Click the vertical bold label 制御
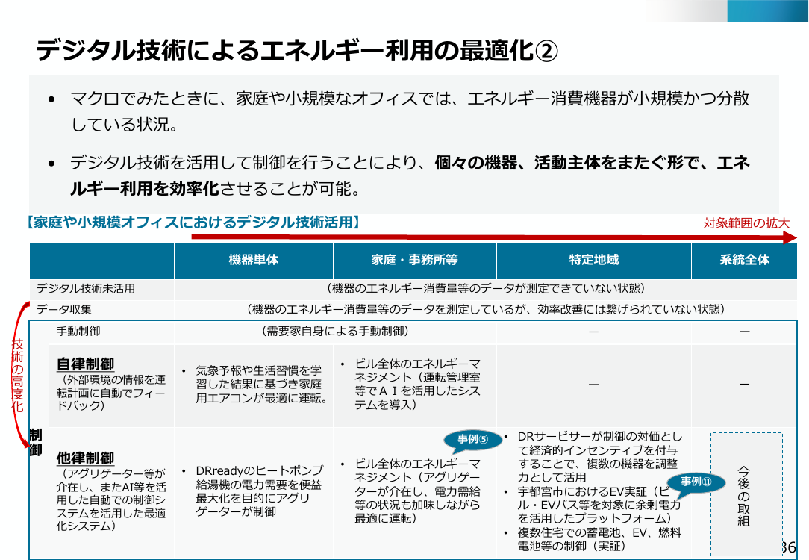Screen dimensions: 809x560 [x=36, y=442]
